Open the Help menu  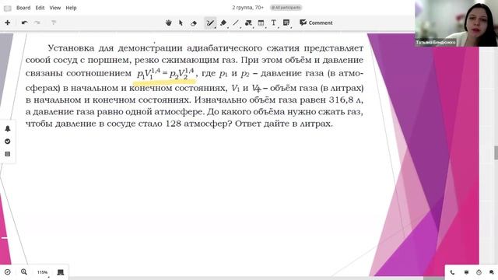pos(71,8)
